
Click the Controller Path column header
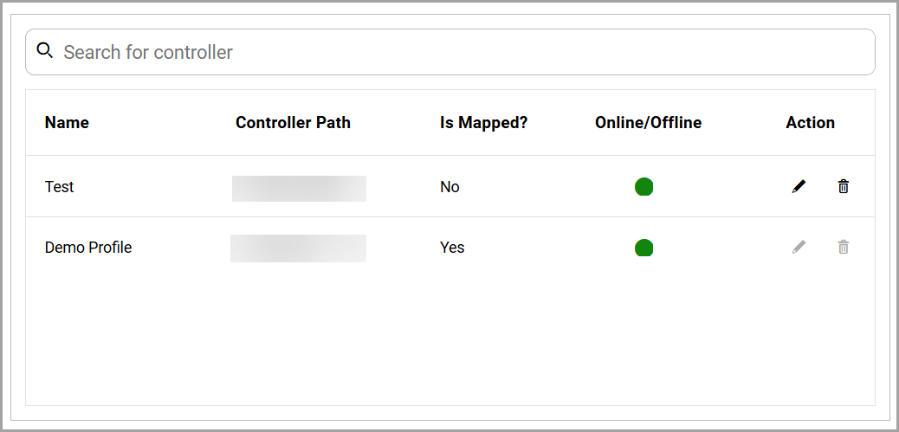[293, 123]
